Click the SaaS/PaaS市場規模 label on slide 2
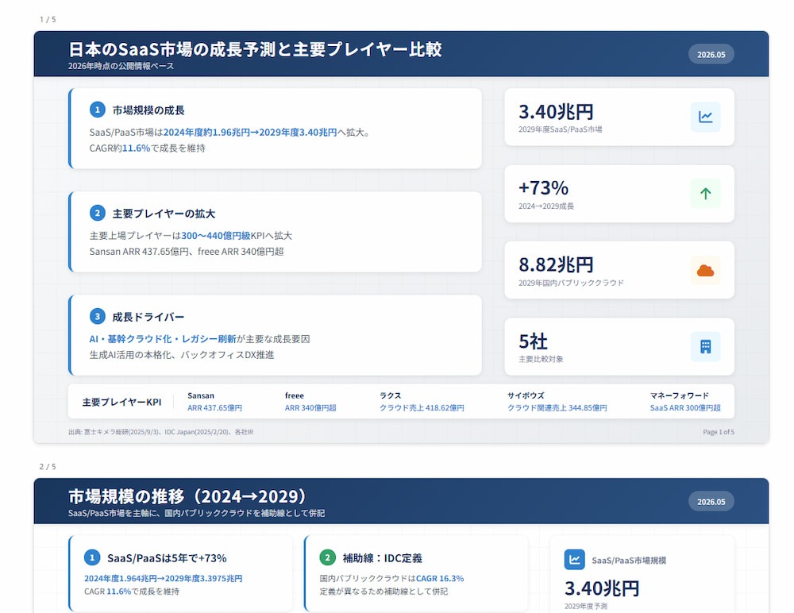This screenshot has width=794, height=613. click(629, 561)
